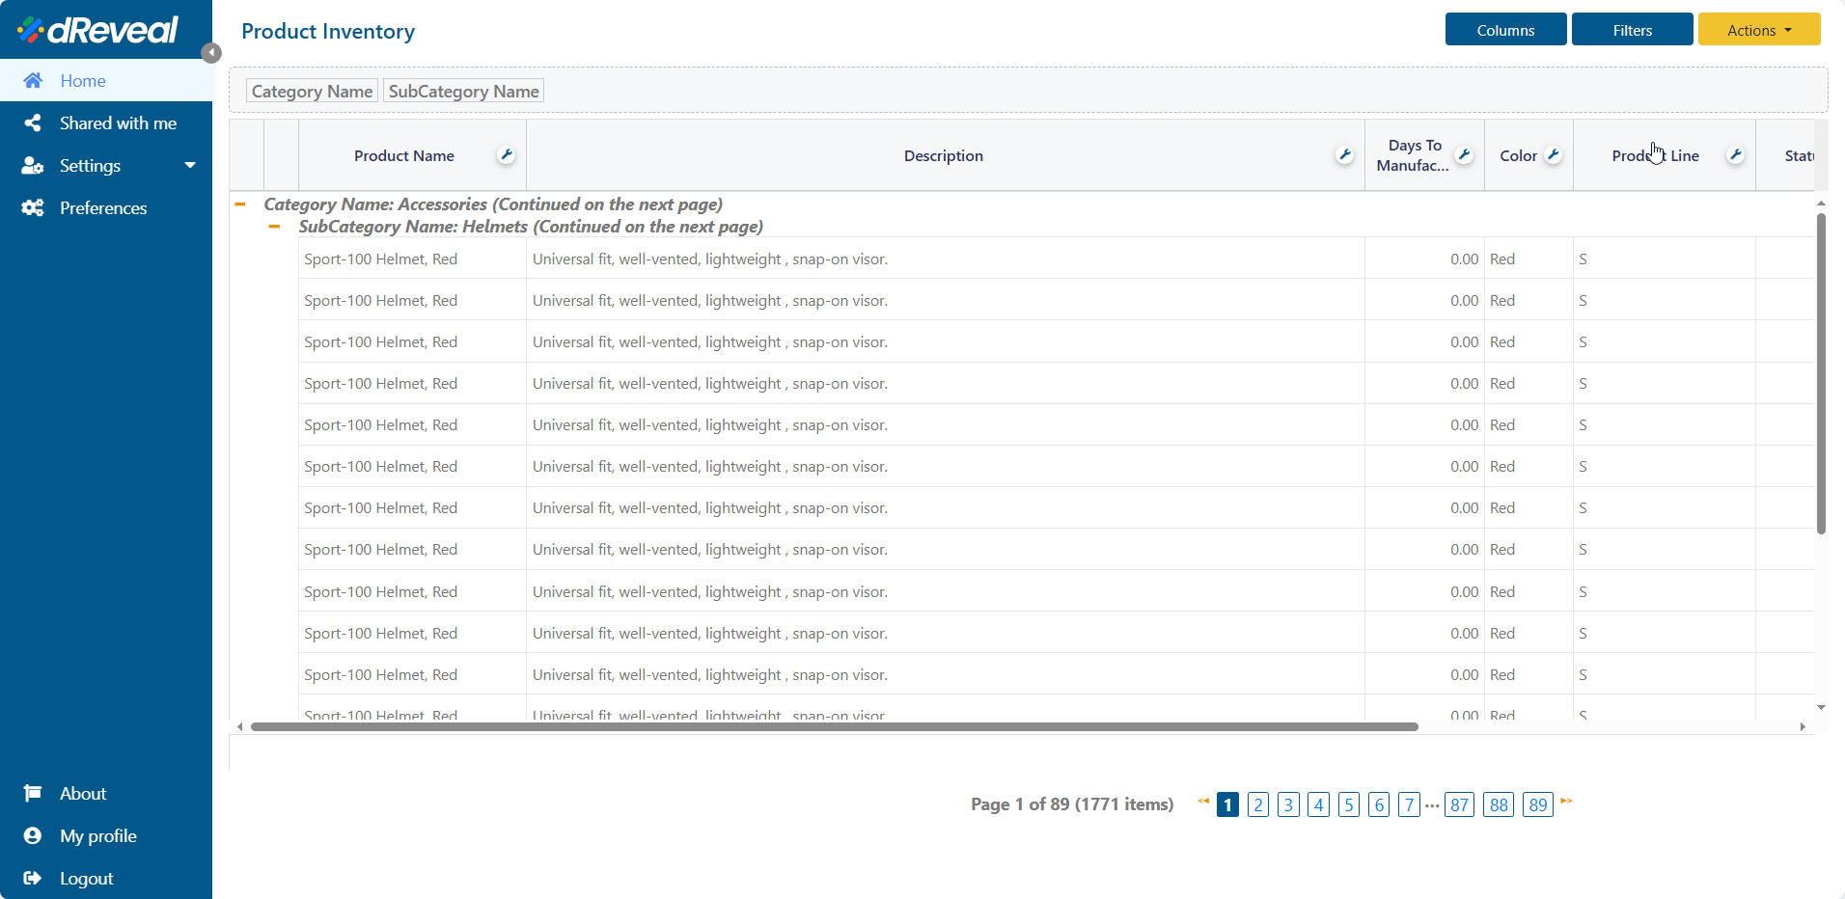1845x899 pixels.
Task: Log out using the sidebar Logout item
Action: [x=86, y=879]
